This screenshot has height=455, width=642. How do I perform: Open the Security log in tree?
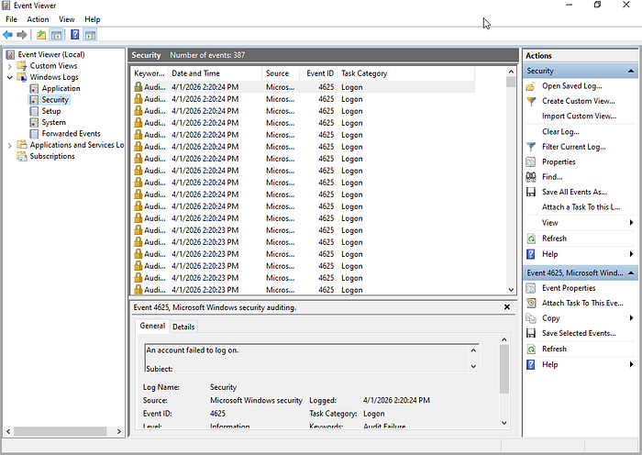click(x=55, y=99)
